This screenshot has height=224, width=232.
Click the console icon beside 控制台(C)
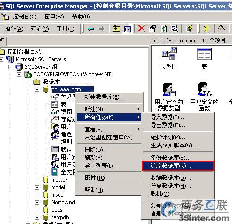(x=5, y=16)
